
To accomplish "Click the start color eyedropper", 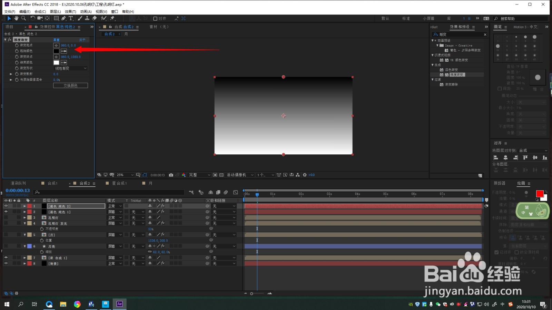I will click(64, 51).
